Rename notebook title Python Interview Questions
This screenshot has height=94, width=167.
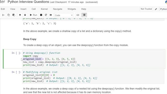(28, 2)
